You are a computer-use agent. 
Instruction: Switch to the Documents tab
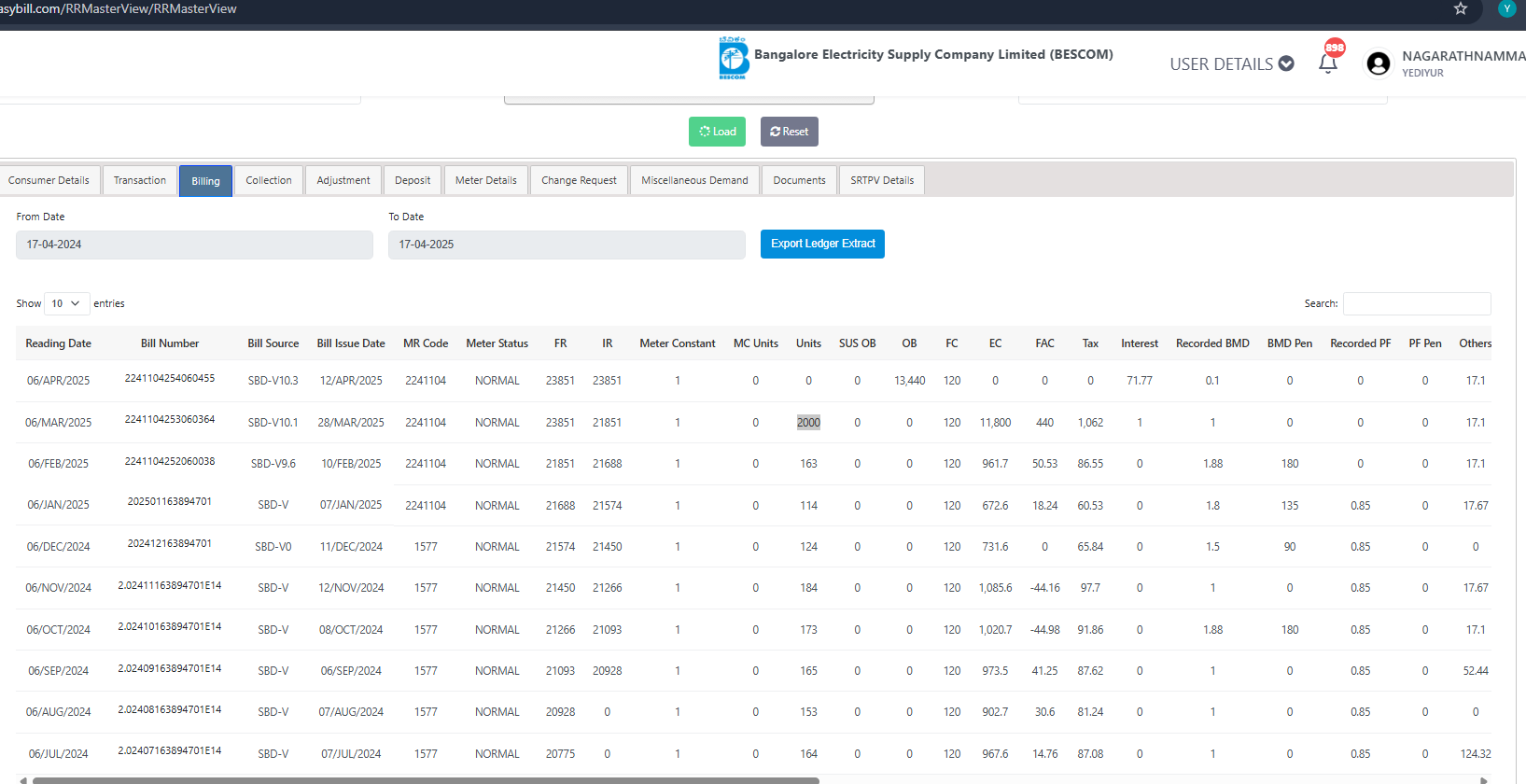pos(799,180)
